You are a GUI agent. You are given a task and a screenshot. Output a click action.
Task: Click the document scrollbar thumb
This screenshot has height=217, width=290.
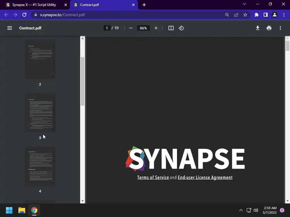287,46
